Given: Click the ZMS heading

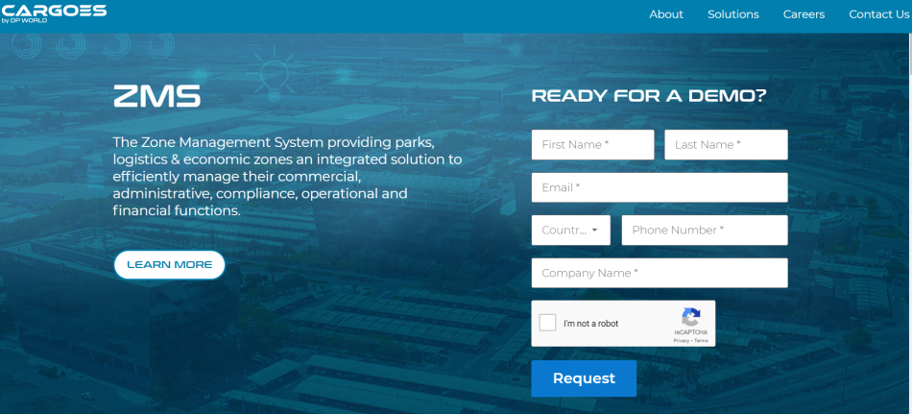Looking at the screenshot, I should [x=157, y=96].
